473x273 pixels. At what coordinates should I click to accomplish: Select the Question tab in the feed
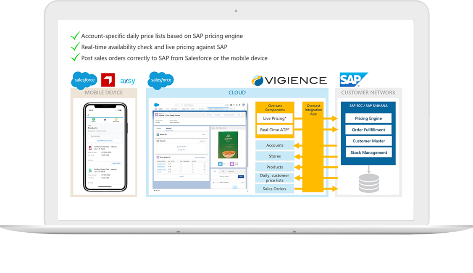[x=231, y=171]
